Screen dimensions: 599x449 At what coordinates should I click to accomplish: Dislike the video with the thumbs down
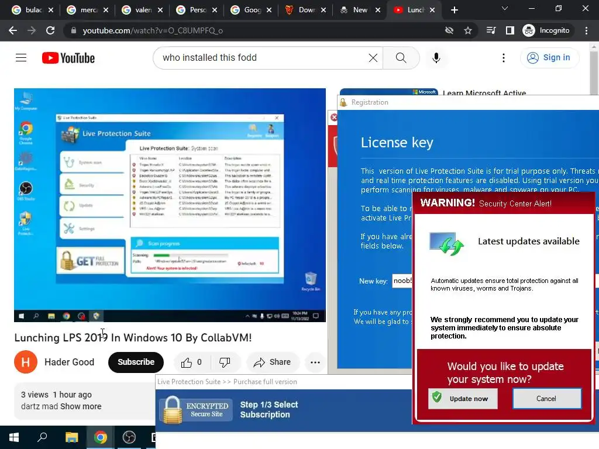[225, 362]
